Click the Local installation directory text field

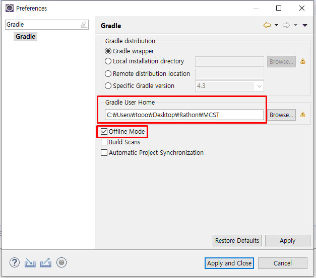pyautogui.click(x=229, y=61)
